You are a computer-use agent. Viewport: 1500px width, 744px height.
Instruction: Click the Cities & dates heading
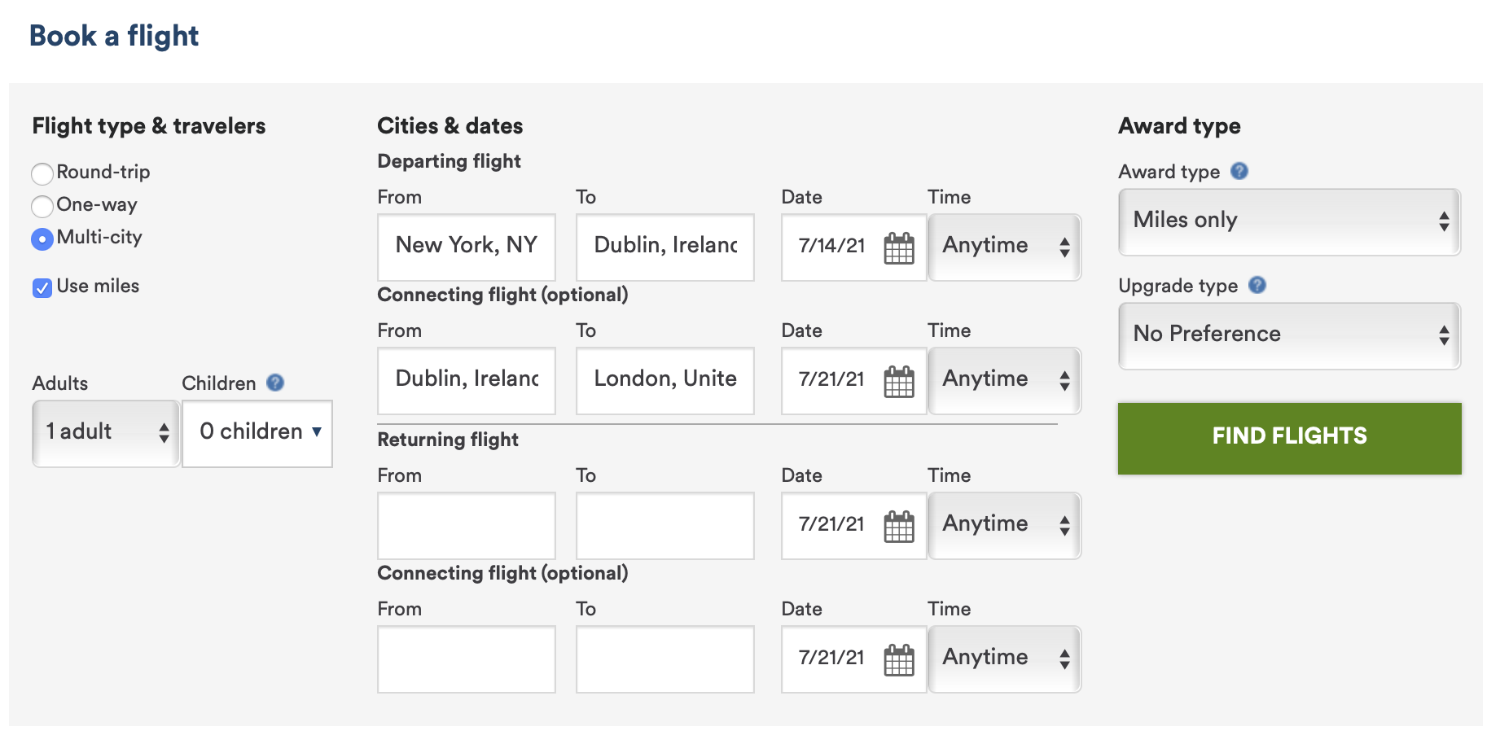450,126
